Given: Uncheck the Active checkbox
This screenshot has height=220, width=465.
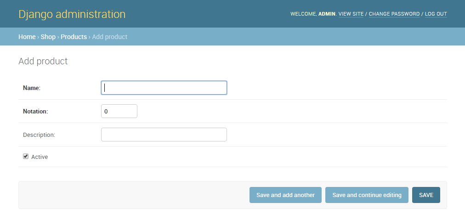Looking at the screenshot, I should pyautogui.click(x=26, y=156).
